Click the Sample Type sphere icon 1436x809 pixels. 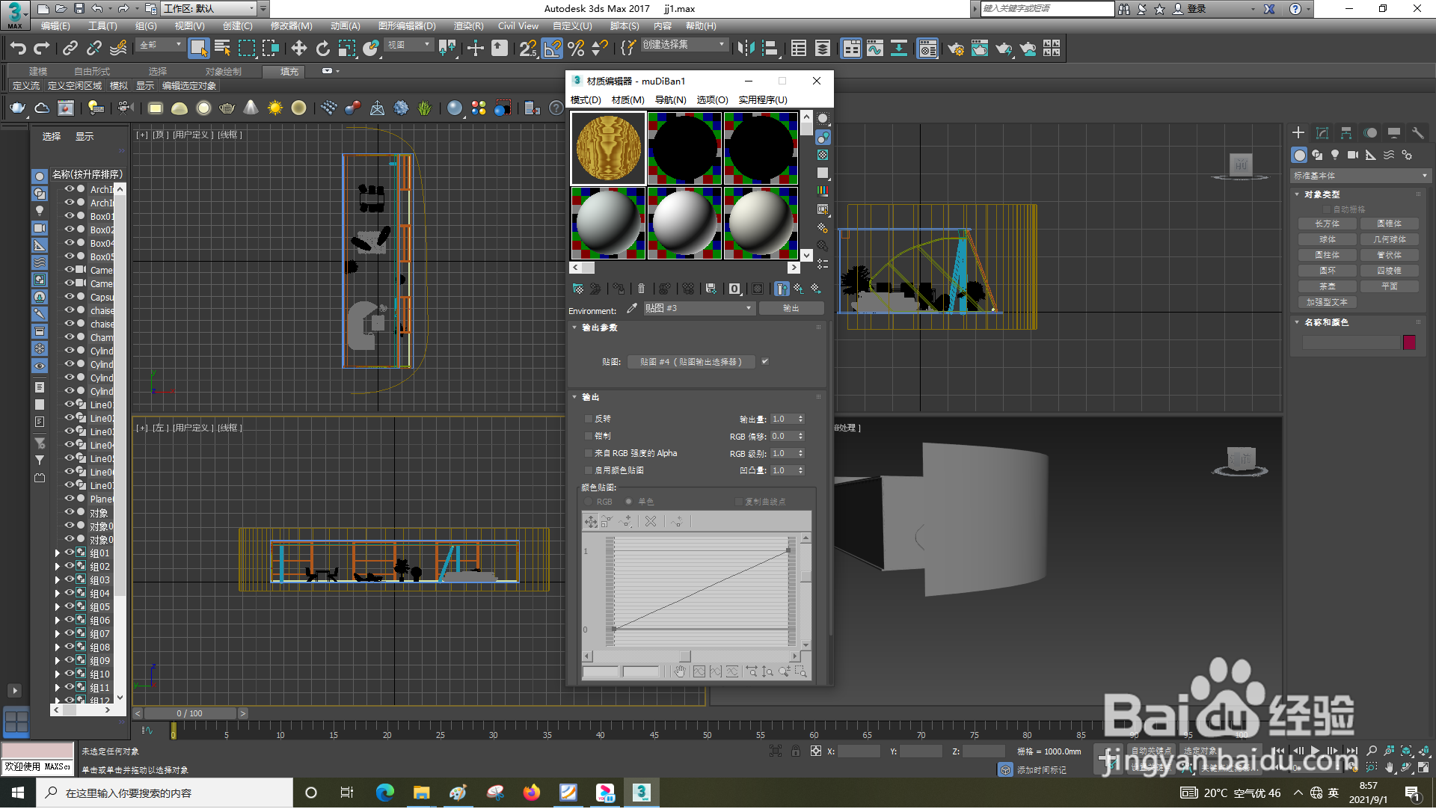[x=823, y=119]
